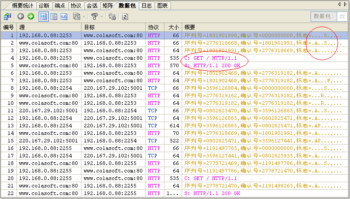Select packet 2 from www.colasoft.com:80

174,43
